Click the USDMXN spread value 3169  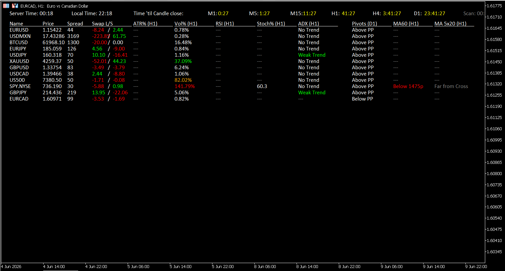pos(73,36)
